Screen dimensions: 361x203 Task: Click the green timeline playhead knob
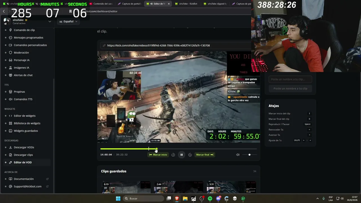(156, 149)
